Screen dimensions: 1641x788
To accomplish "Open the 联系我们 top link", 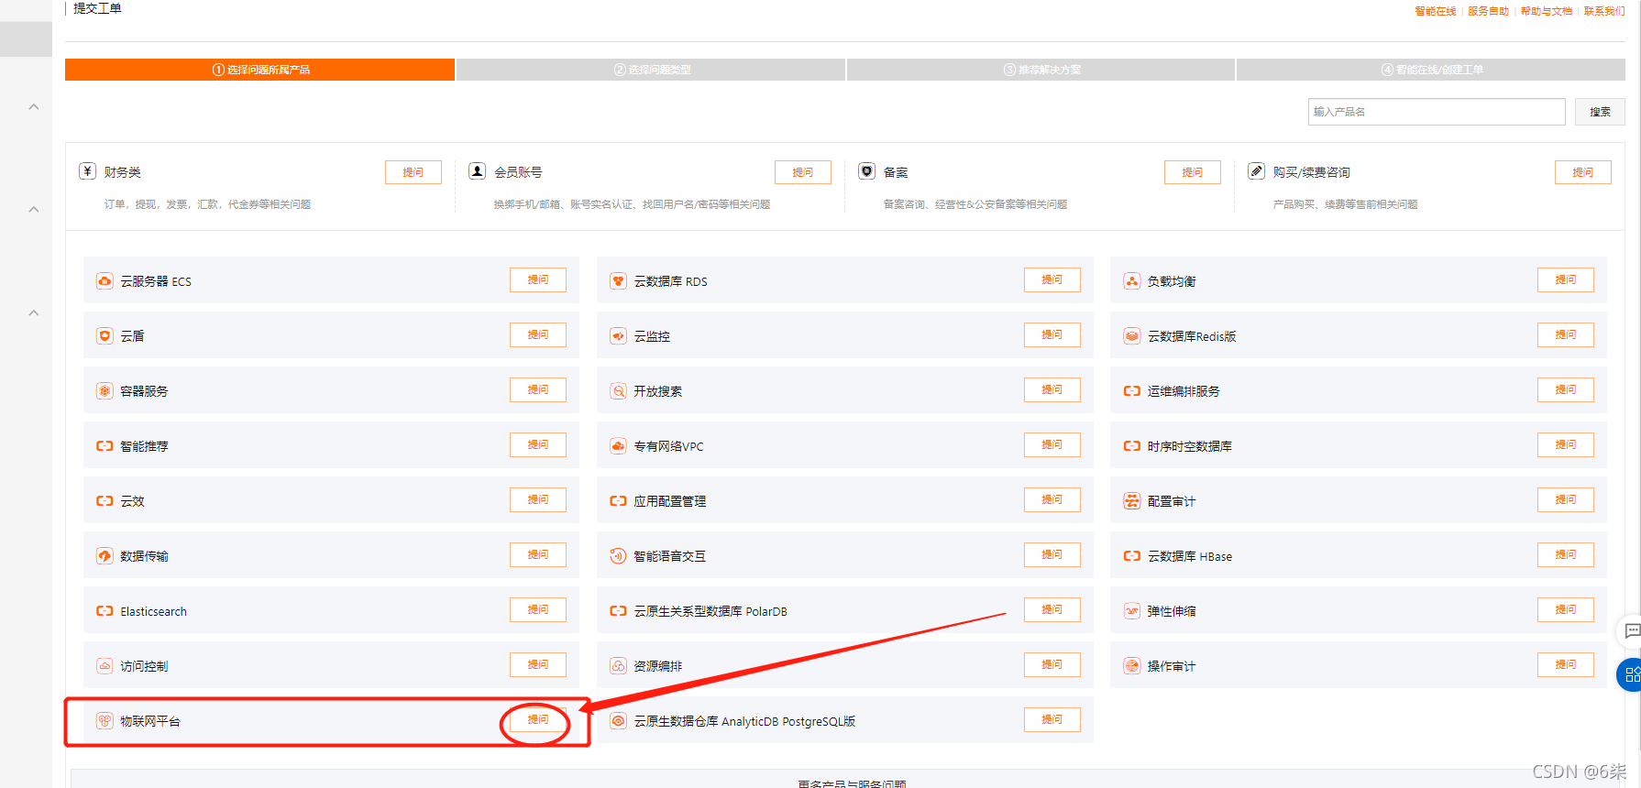I will [1604, 11].
